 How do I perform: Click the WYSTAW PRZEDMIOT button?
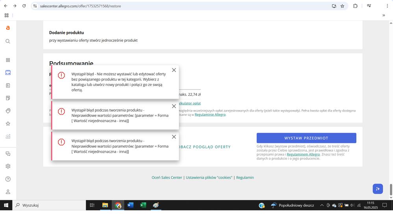coord(306,138)
